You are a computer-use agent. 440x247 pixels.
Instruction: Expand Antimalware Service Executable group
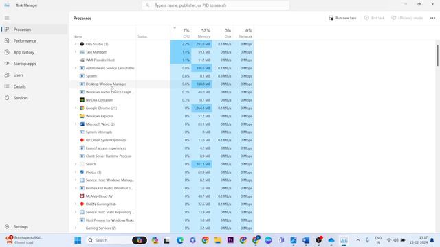(75, 68)
